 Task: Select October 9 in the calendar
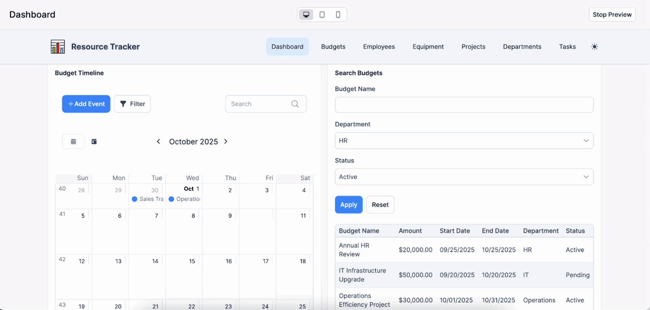click(x=230, y=216)
